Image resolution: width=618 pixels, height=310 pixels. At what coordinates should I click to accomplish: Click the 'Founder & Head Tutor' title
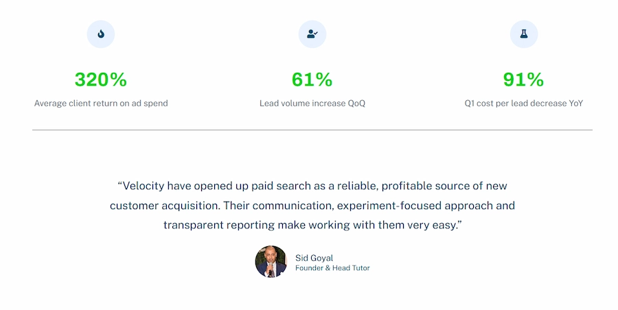(332, 268)
